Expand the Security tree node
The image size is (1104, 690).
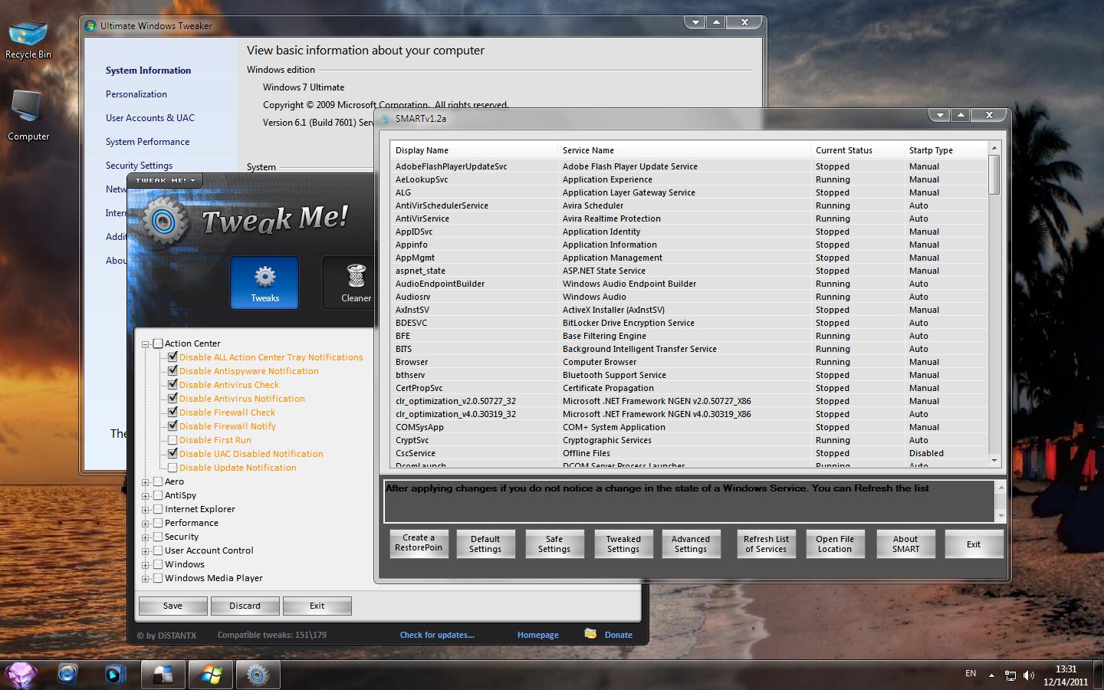(x=146, y=537)
